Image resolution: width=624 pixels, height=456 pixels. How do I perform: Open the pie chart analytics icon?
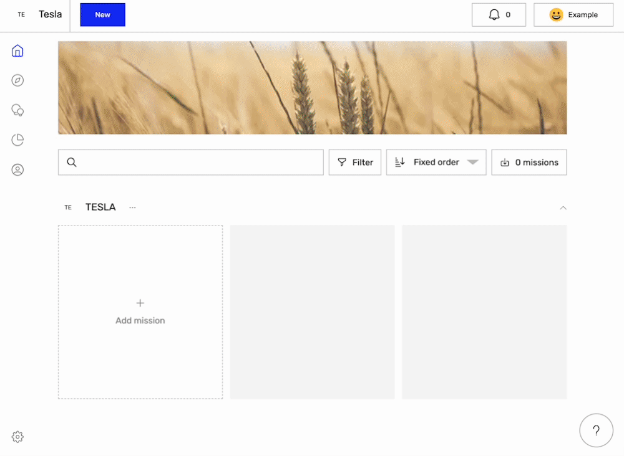pos(17,140)
